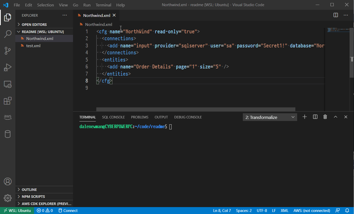Viewport: 354px width, 214px height.
Task: Open the Edit menu
Action: click(29, 5)
